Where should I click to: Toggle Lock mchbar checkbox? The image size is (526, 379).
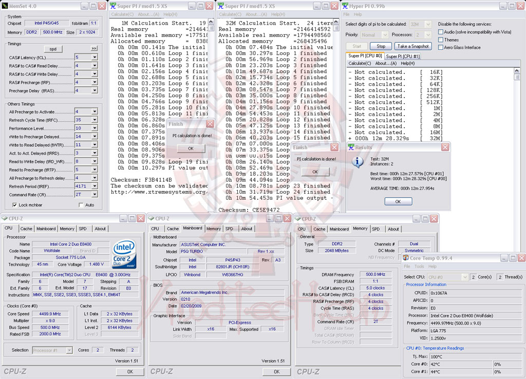click(x=14, y=205)
